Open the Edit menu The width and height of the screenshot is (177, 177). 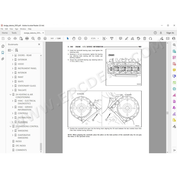(x=6, y=29)
